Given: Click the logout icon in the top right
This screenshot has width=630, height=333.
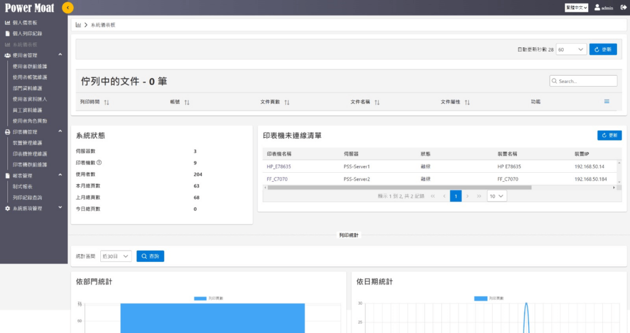Looking at the screenshot, I should [x=624, y=7].
